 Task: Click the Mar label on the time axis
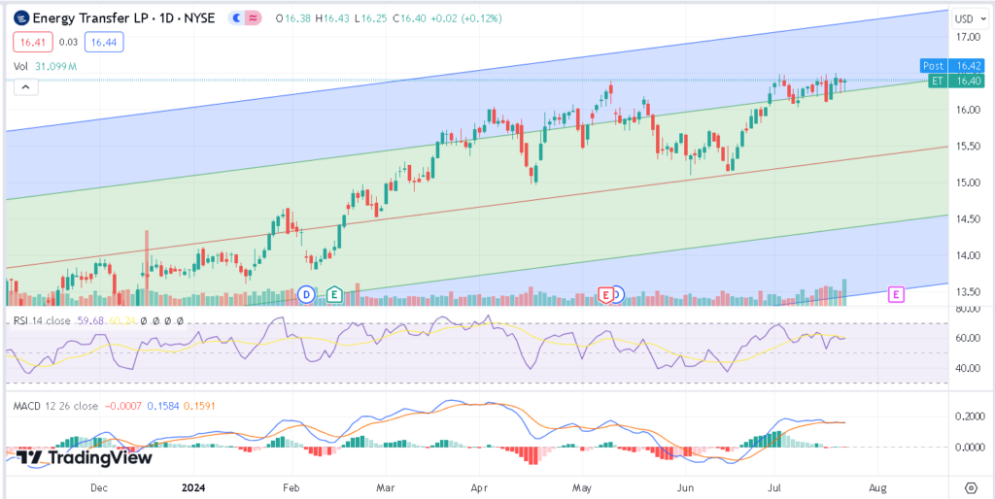(385, 488)
